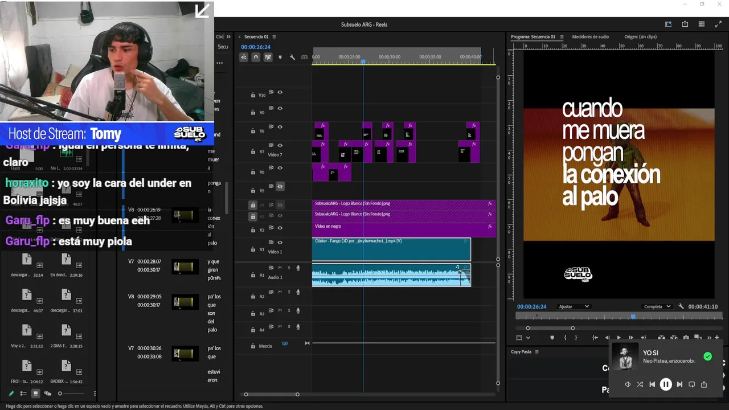Viewport: 729px width, 410px height.
Task: Share the song from media popup
Action: pyautogui.click(x=704, y=384)
